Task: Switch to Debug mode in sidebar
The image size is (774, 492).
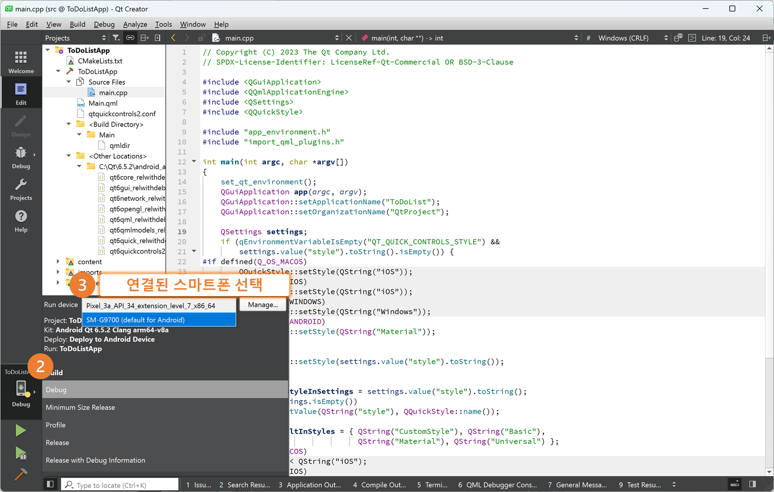Action: tap(21, 157)
